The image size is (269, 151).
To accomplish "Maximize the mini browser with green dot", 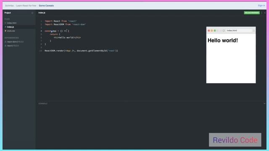I will (x=215, y=31).
